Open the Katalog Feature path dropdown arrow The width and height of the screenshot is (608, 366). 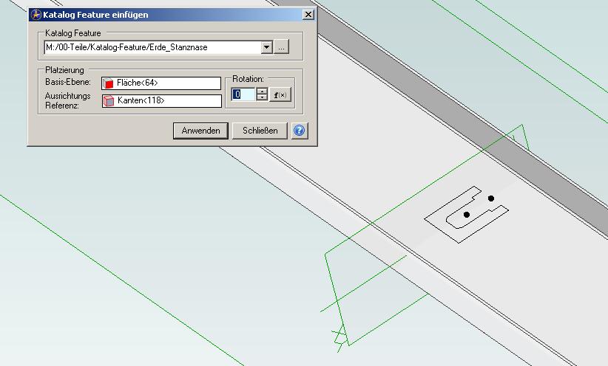pos(266,47)
